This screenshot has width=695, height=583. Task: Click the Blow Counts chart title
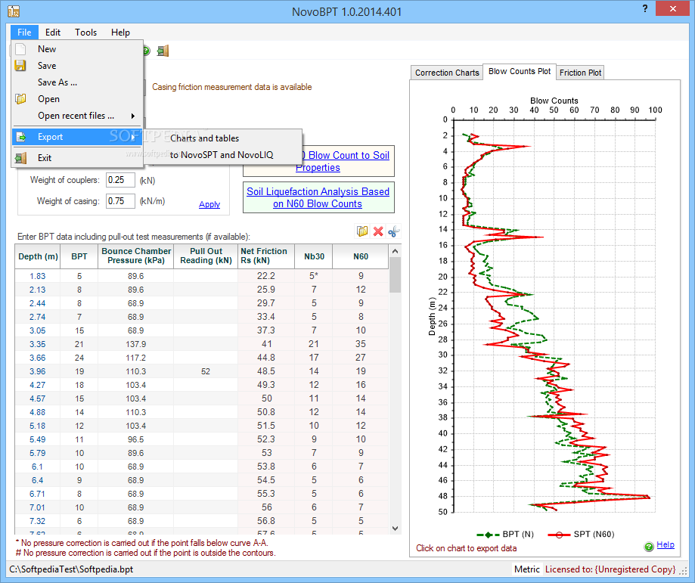click(x=554, y=101)
